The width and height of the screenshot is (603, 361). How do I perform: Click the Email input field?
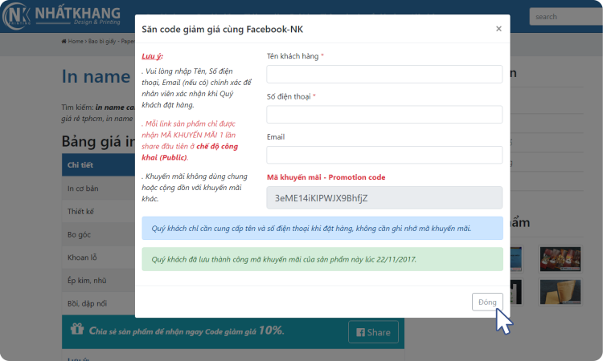pos(384,155)
